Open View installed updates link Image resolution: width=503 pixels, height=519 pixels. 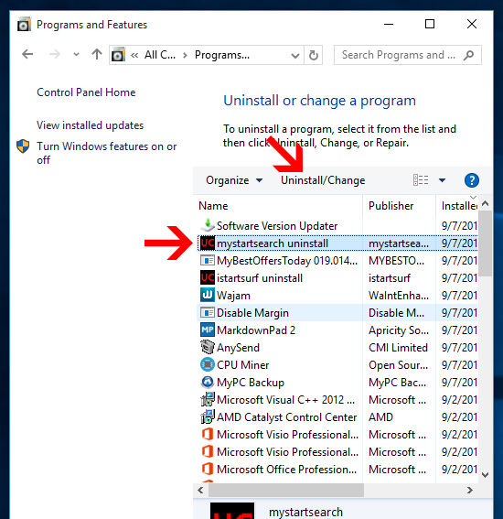tap(90, 125)
